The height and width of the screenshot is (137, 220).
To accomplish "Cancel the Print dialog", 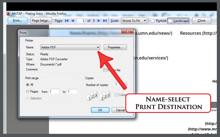I will (x=119, y=110).
